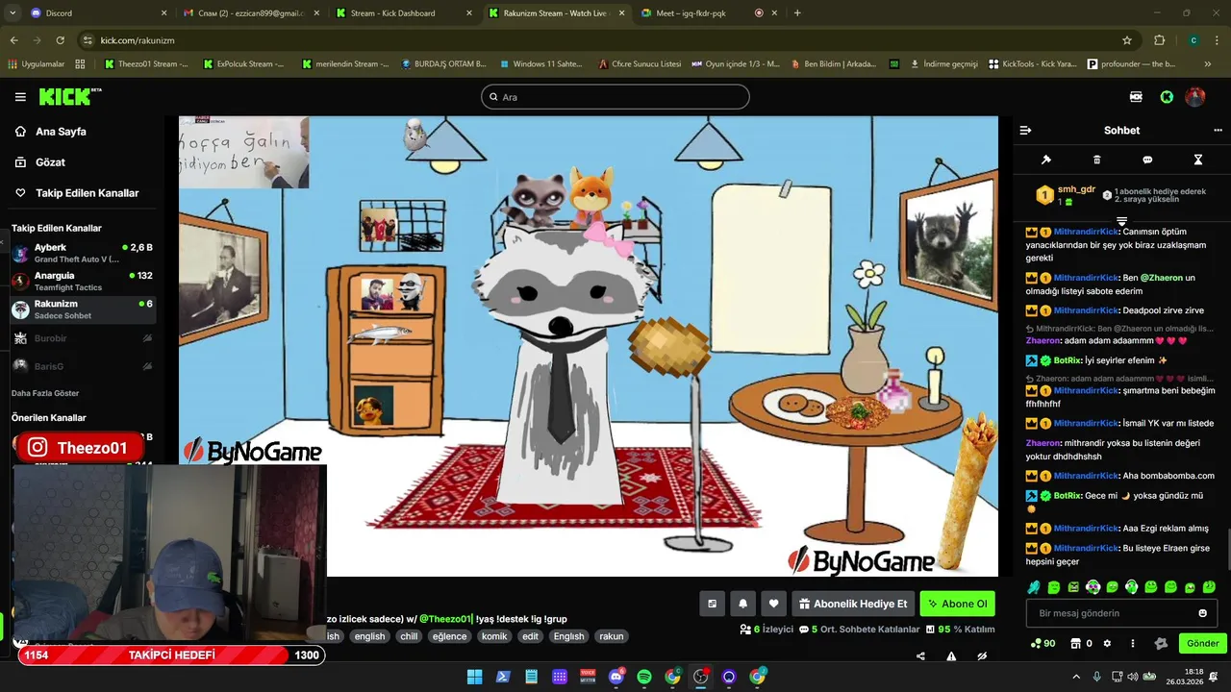Click smh_gdr top gifter name
This screenshot has height=692, width=1231.
(x=1076, y=189)
